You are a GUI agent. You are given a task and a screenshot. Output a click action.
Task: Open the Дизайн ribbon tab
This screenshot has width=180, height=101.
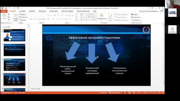point(32,11)
